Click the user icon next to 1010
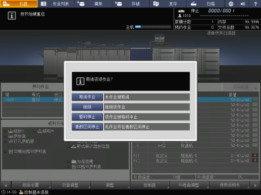261x195 pixels. tap(180, 16)
